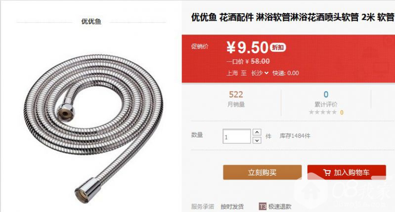Screen dimensions: 395x212
Task: Click the 折扣 discount badge
Action: tap(278, 47)
